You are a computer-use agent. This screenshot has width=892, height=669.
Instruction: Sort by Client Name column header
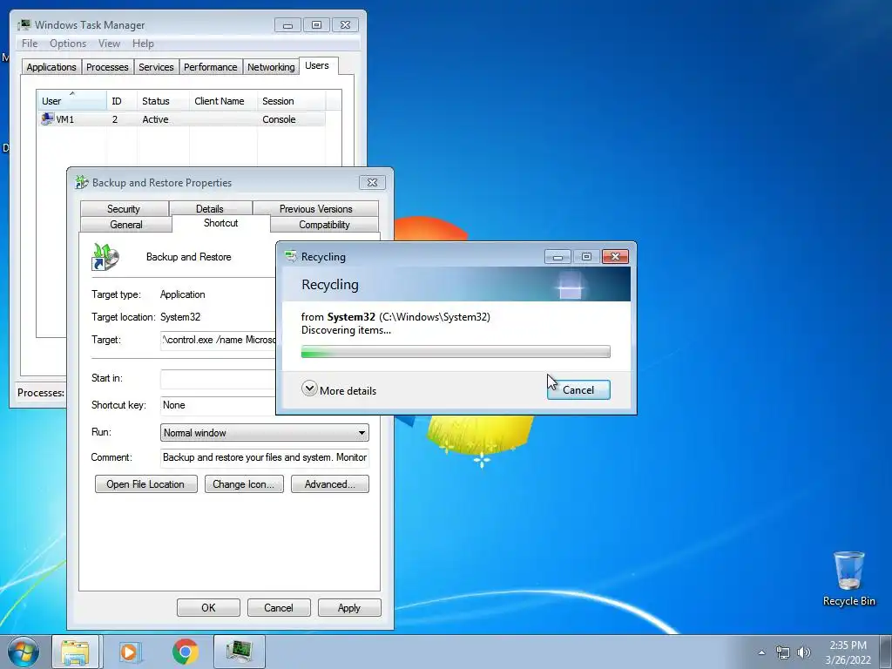pyautogui.click(x=224, y=101)
